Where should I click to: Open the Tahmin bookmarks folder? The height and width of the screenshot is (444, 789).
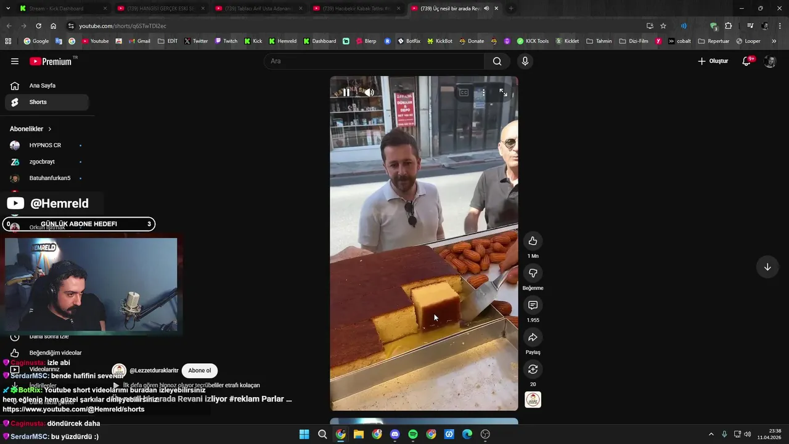tap(599, 41)
